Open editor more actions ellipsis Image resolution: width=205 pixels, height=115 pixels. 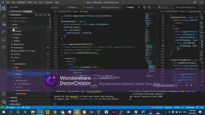[154, 7]
